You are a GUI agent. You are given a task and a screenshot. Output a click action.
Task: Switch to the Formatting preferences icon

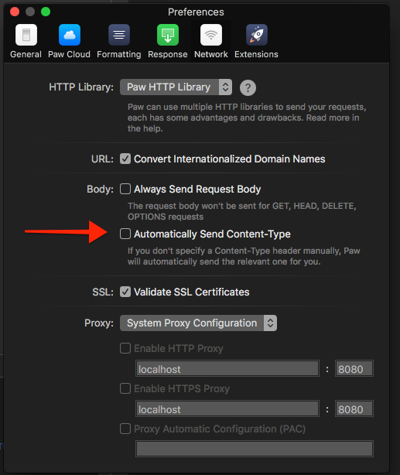pos(119,35)
